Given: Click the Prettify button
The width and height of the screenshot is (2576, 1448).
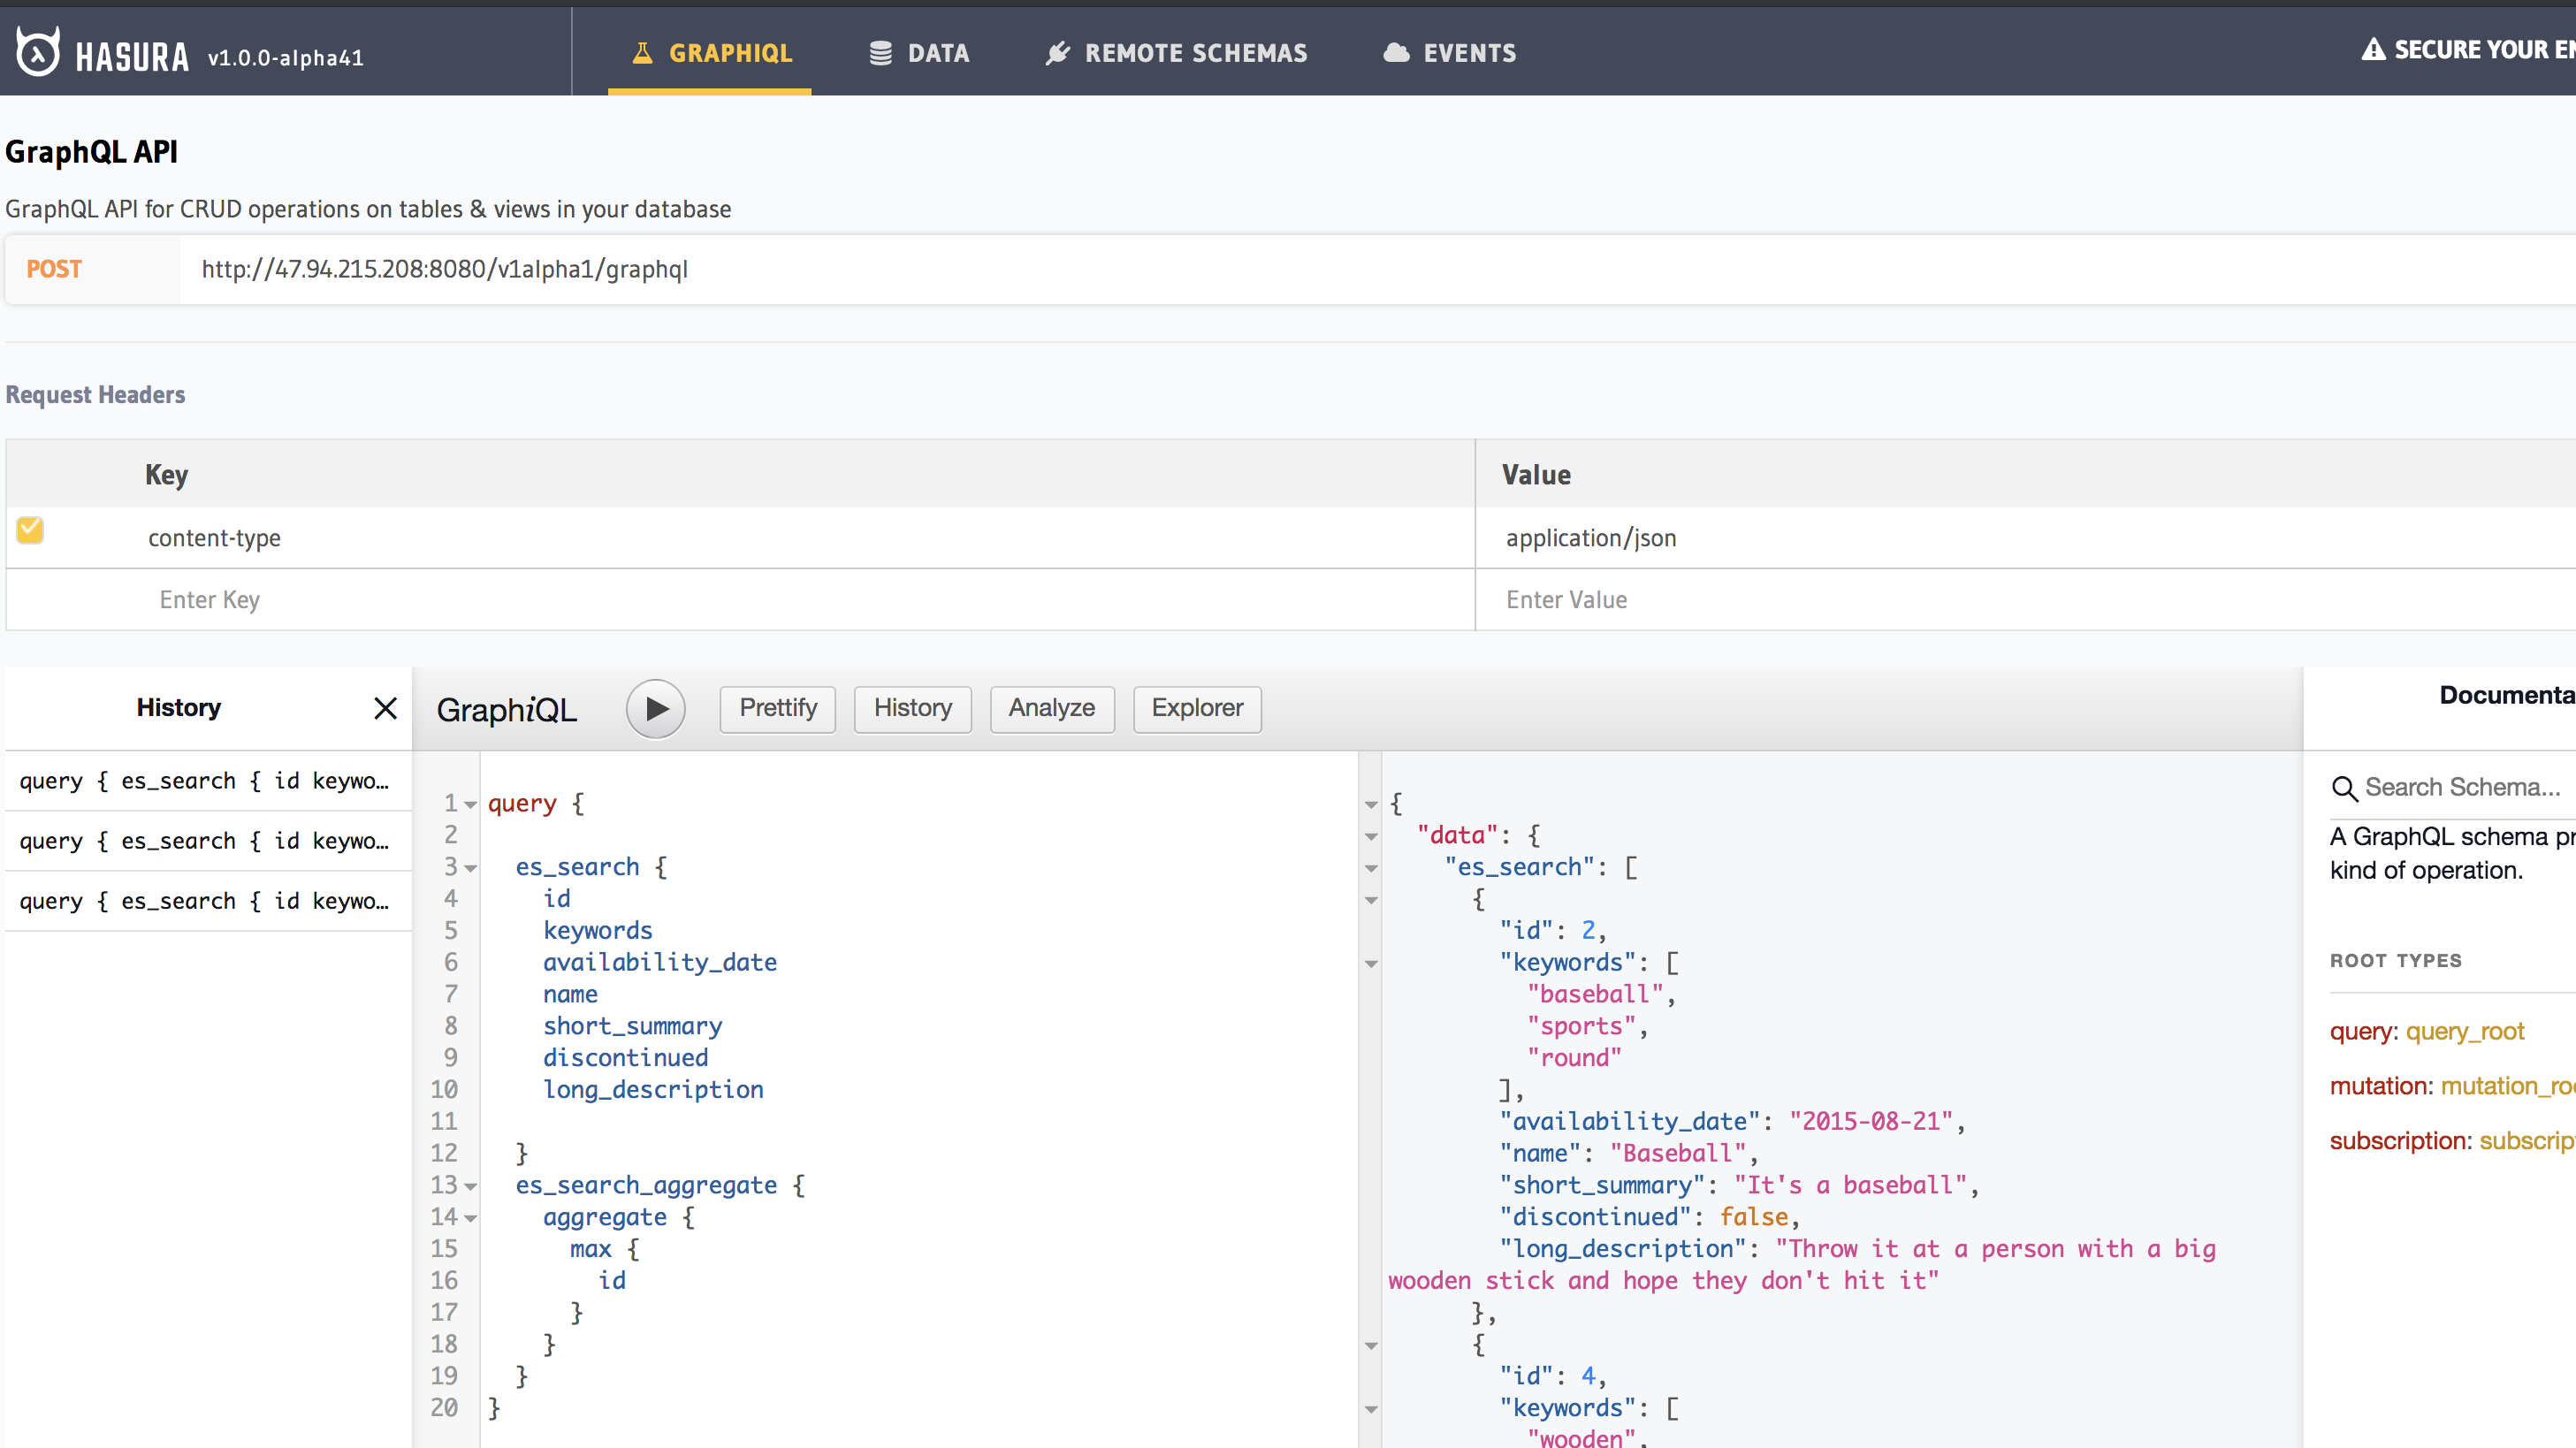Looking at the screenshot, I should click(777, 708).
